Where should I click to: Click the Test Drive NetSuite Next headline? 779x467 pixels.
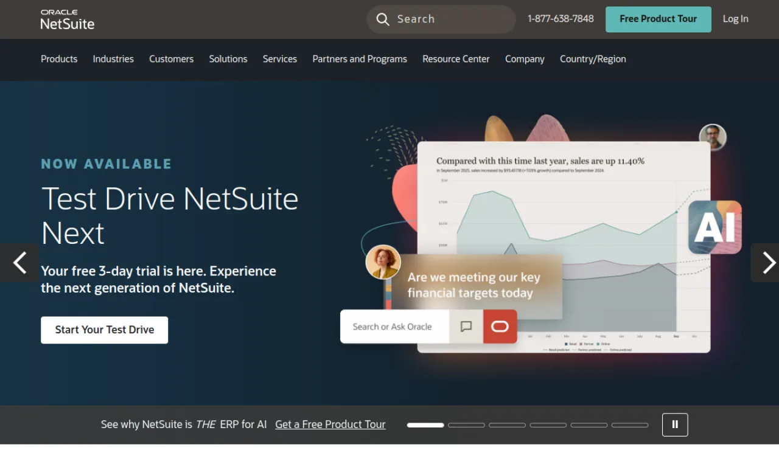pyautogui.click(x=170, y=216)
